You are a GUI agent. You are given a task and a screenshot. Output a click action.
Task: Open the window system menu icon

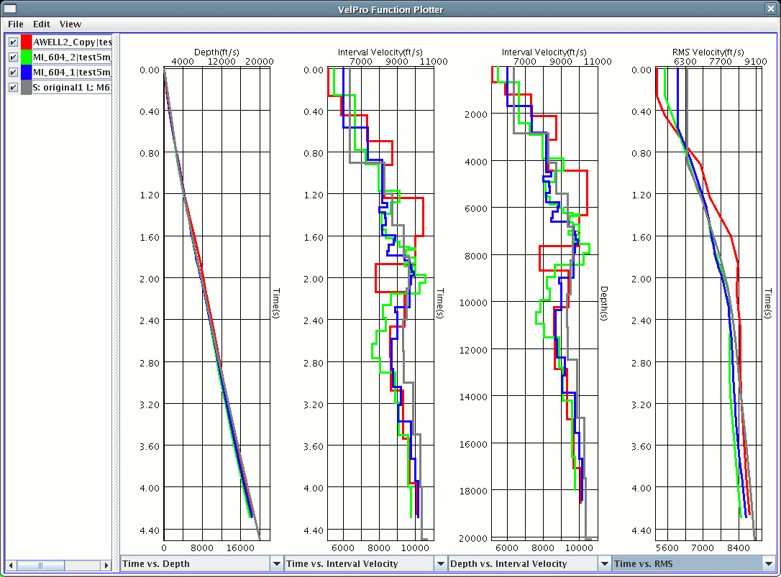tap(10, 9)
